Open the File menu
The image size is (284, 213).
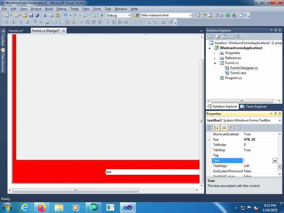pos(4,9)
